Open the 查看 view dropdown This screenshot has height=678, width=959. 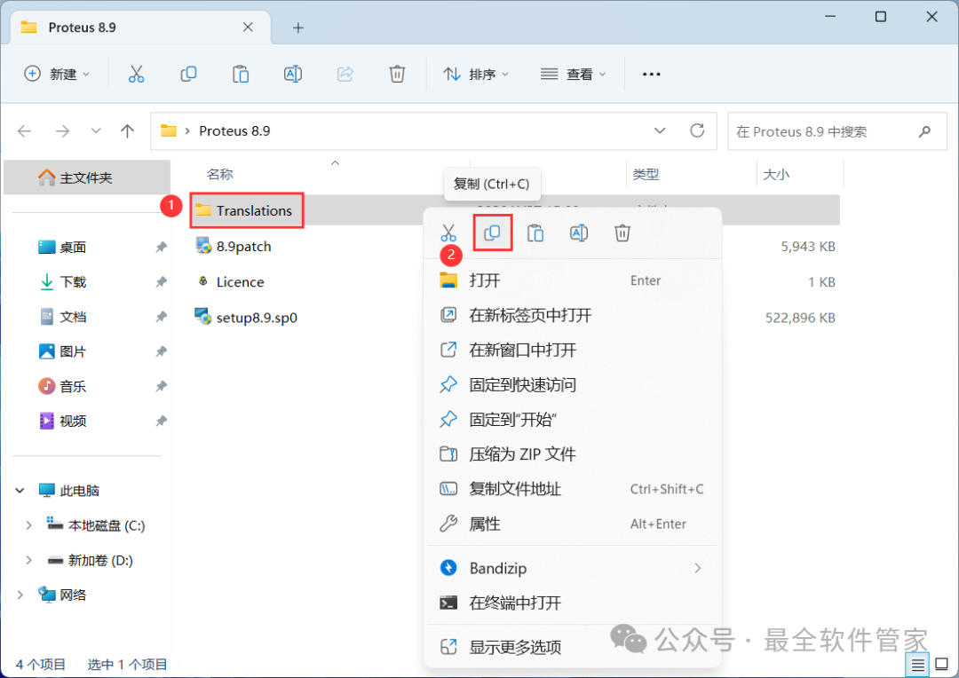pyautogui.click(x=574, y=74)
